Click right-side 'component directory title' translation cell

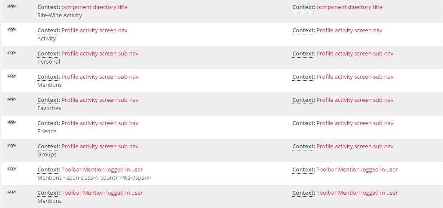pos(349,7)
